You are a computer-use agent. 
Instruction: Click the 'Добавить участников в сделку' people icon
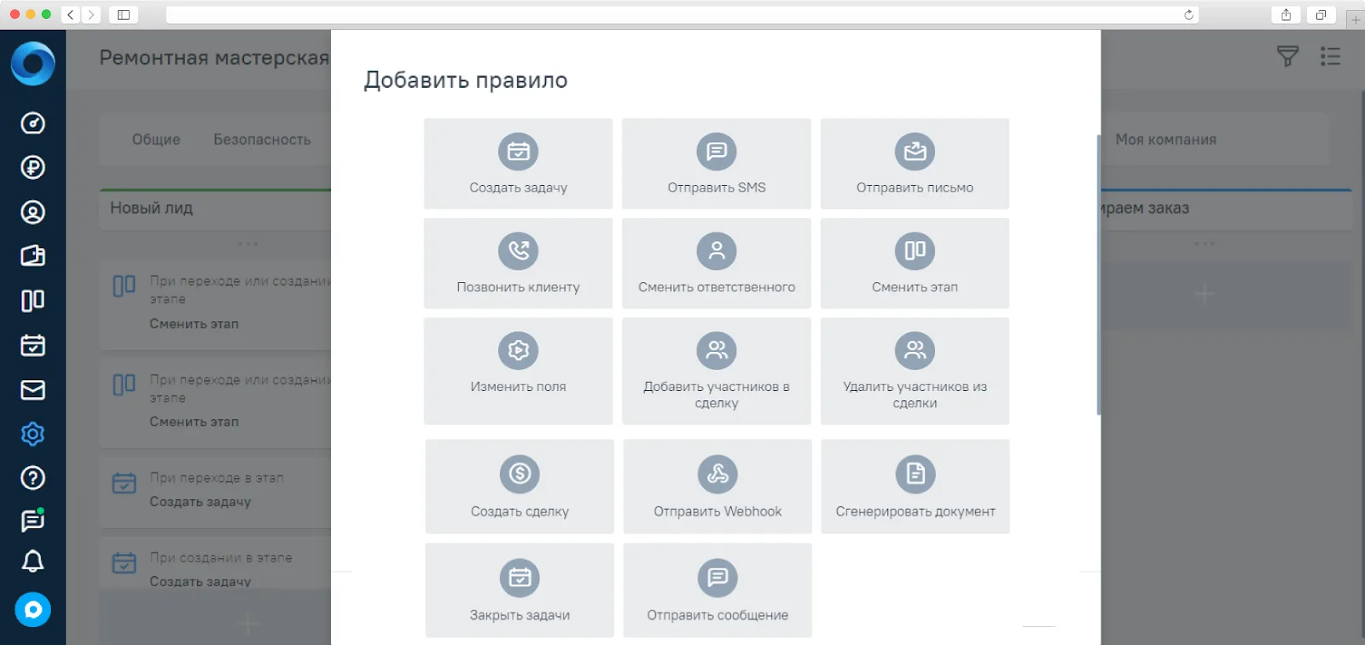[x=717, y=350]
